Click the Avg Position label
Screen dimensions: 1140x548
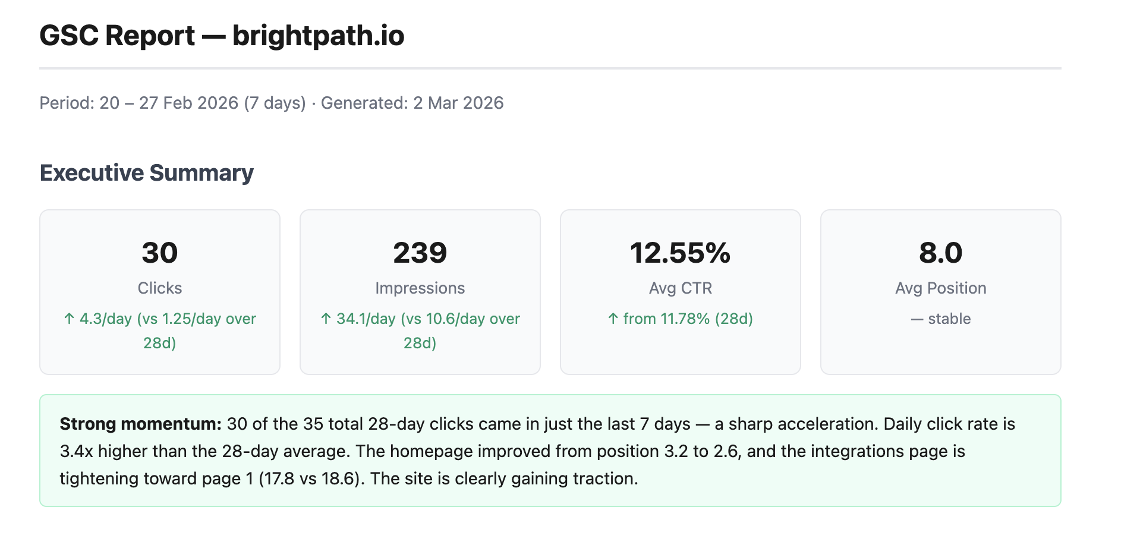tap(940, 288)
